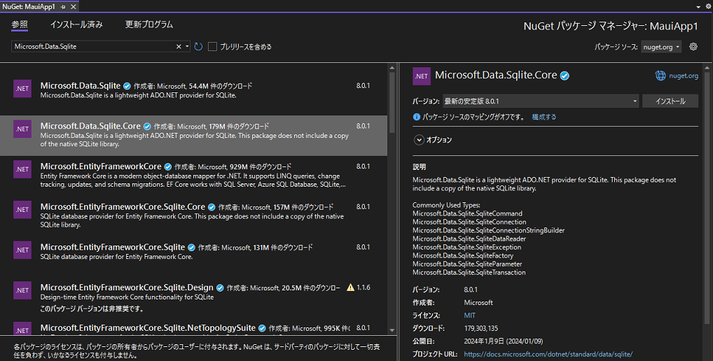Click the Microsoft.EntityFrameworkCore .NET package icon
This screenshot has height=361, width=713.
pos(22,169)
